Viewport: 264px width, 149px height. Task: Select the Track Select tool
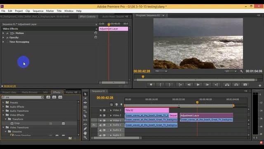click(85, 99)
